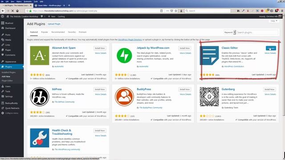
Task: Open Appearance in the sidebar
Action: 11,62
